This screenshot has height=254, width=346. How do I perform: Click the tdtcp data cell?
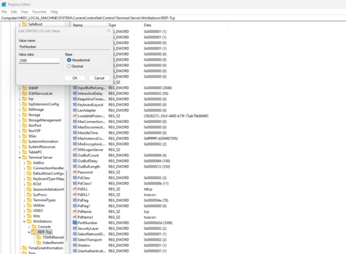pyautogui.click(x=148, y=189)
